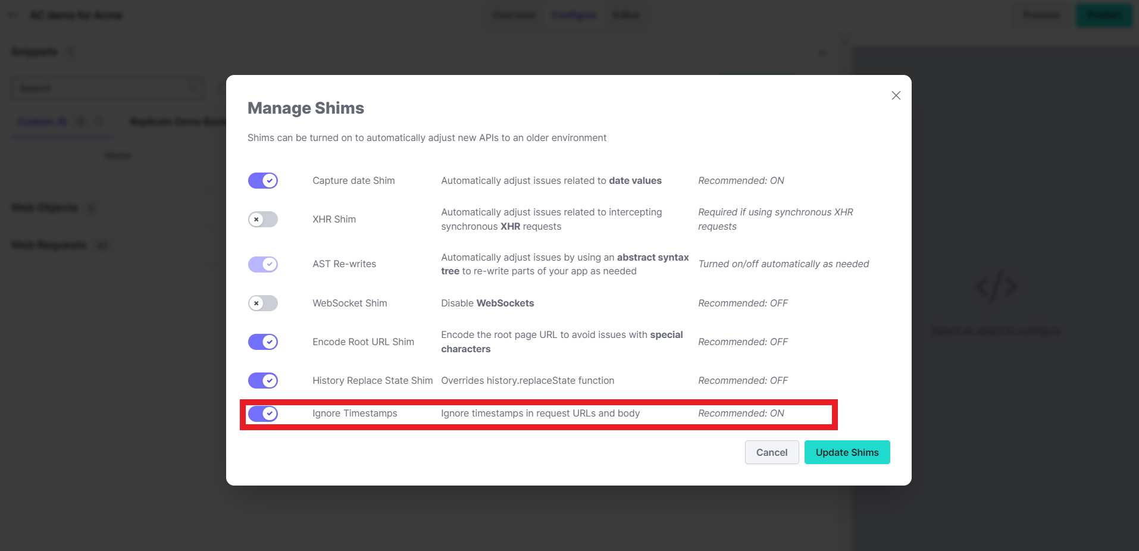Cancel the Manage Shims changes

(x=771, y=452)
